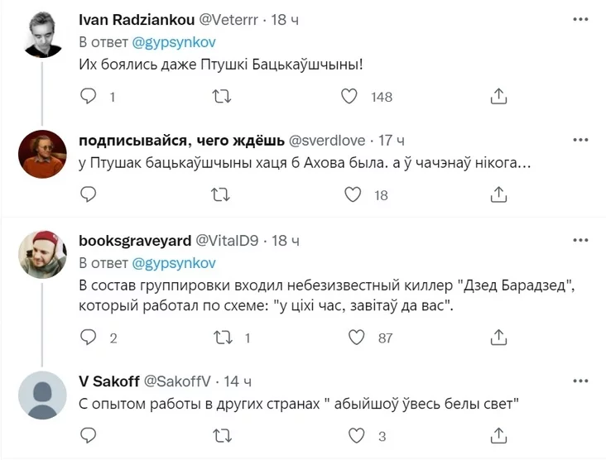
Task: Share V Sakoff's tweet
Action: 498,435
